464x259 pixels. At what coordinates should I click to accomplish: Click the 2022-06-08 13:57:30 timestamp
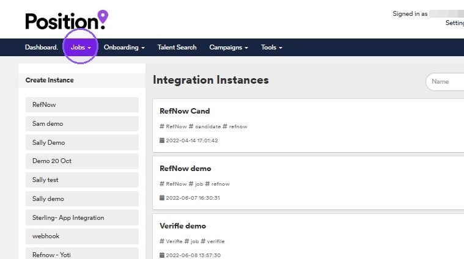[193, 255]
